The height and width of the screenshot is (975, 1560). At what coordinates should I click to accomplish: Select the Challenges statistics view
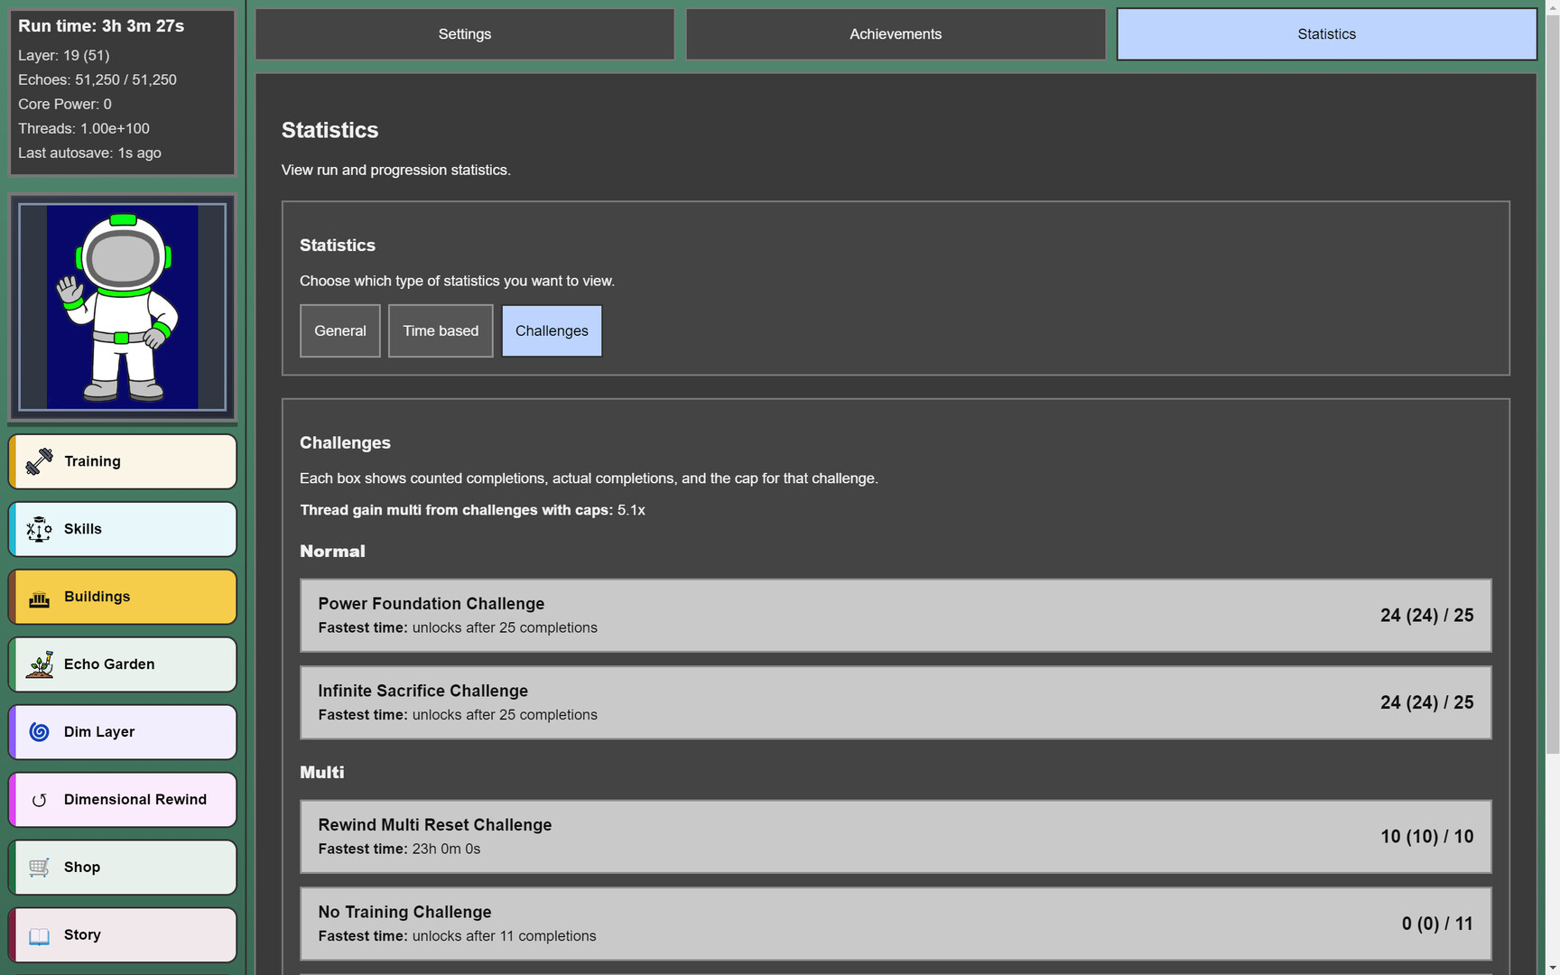coord(552,331)
